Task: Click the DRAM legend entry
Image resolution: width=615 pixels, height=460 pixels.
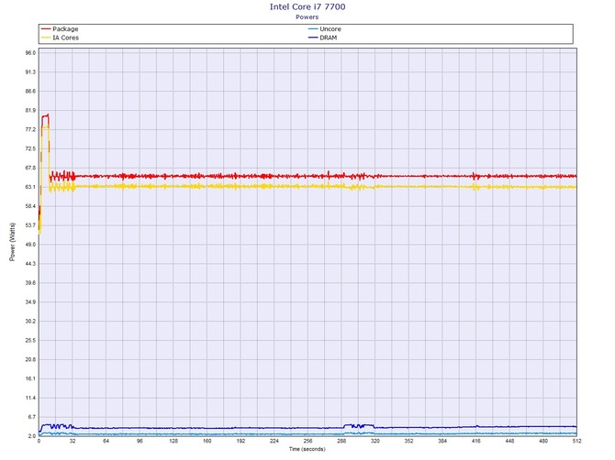Action: (x=323, y=38)
